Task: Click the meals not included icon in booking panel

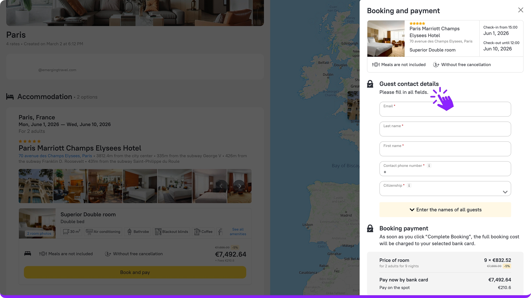Action: (x=376, y=65)
